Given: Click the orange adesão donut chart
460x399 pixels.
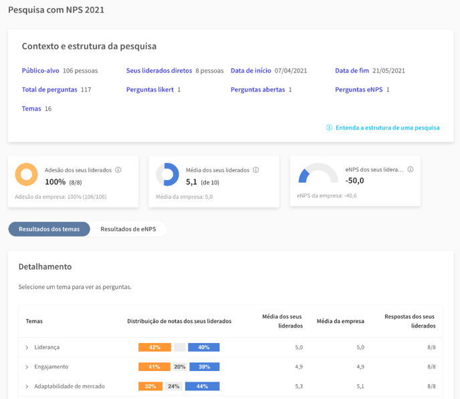Looking at the screenshot, I should coord(26,174).
